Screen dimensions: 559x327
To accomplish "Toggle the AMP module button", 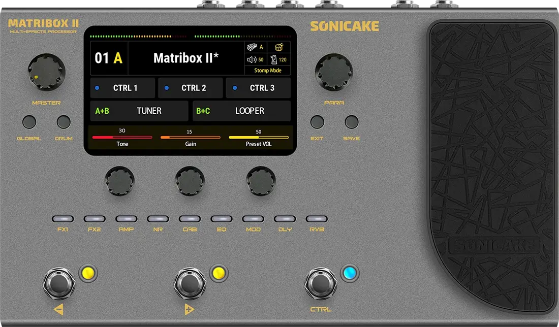I will pos(126,219).
